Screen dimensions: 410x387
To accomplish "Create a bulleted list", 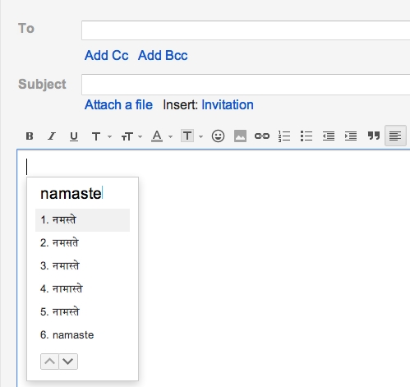I will point(306,136).
